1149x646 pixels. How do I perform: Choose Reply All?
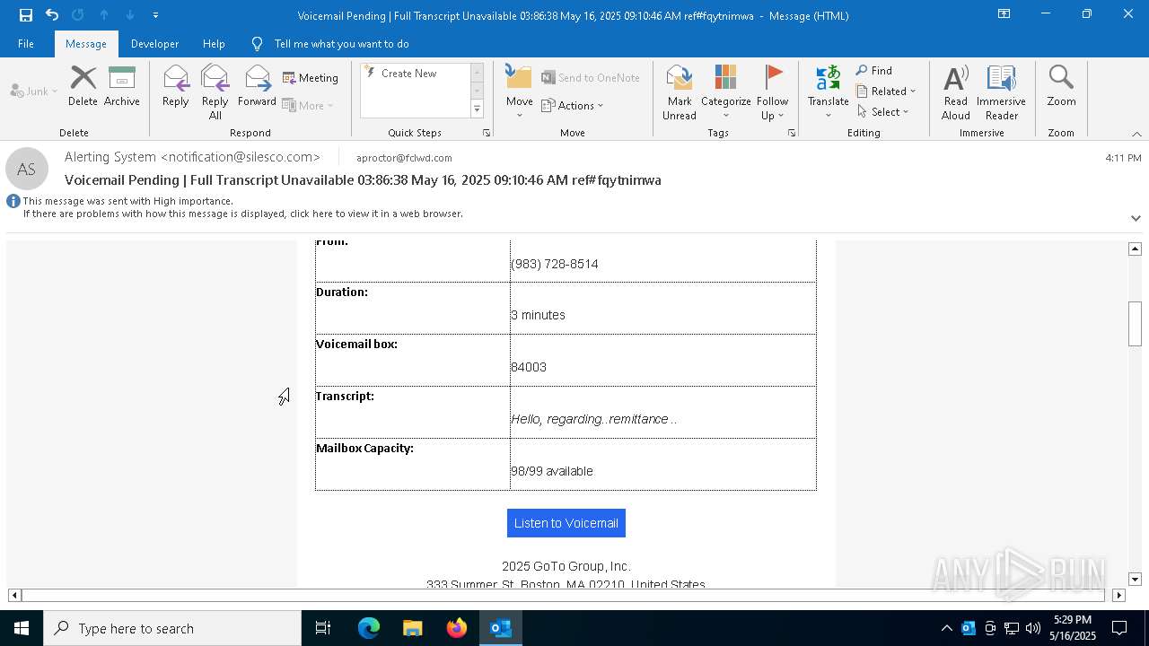point(215,92)
